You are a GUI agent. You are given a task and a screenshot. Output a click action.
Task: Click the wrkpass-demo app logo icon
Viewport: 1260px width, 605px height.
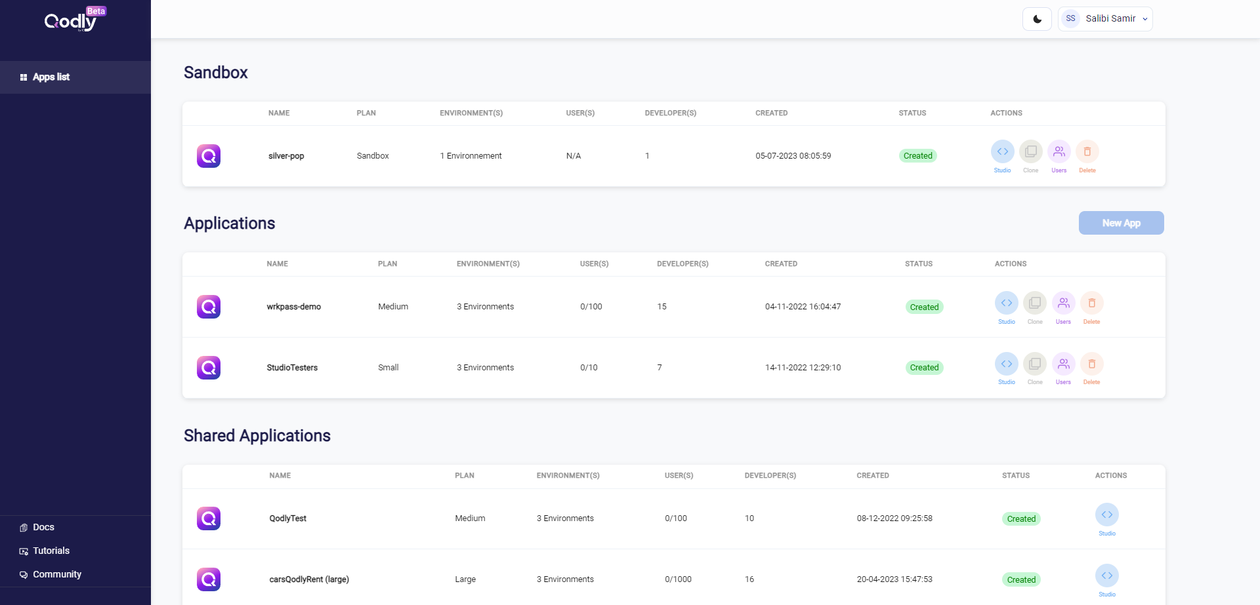coord(209,307)
